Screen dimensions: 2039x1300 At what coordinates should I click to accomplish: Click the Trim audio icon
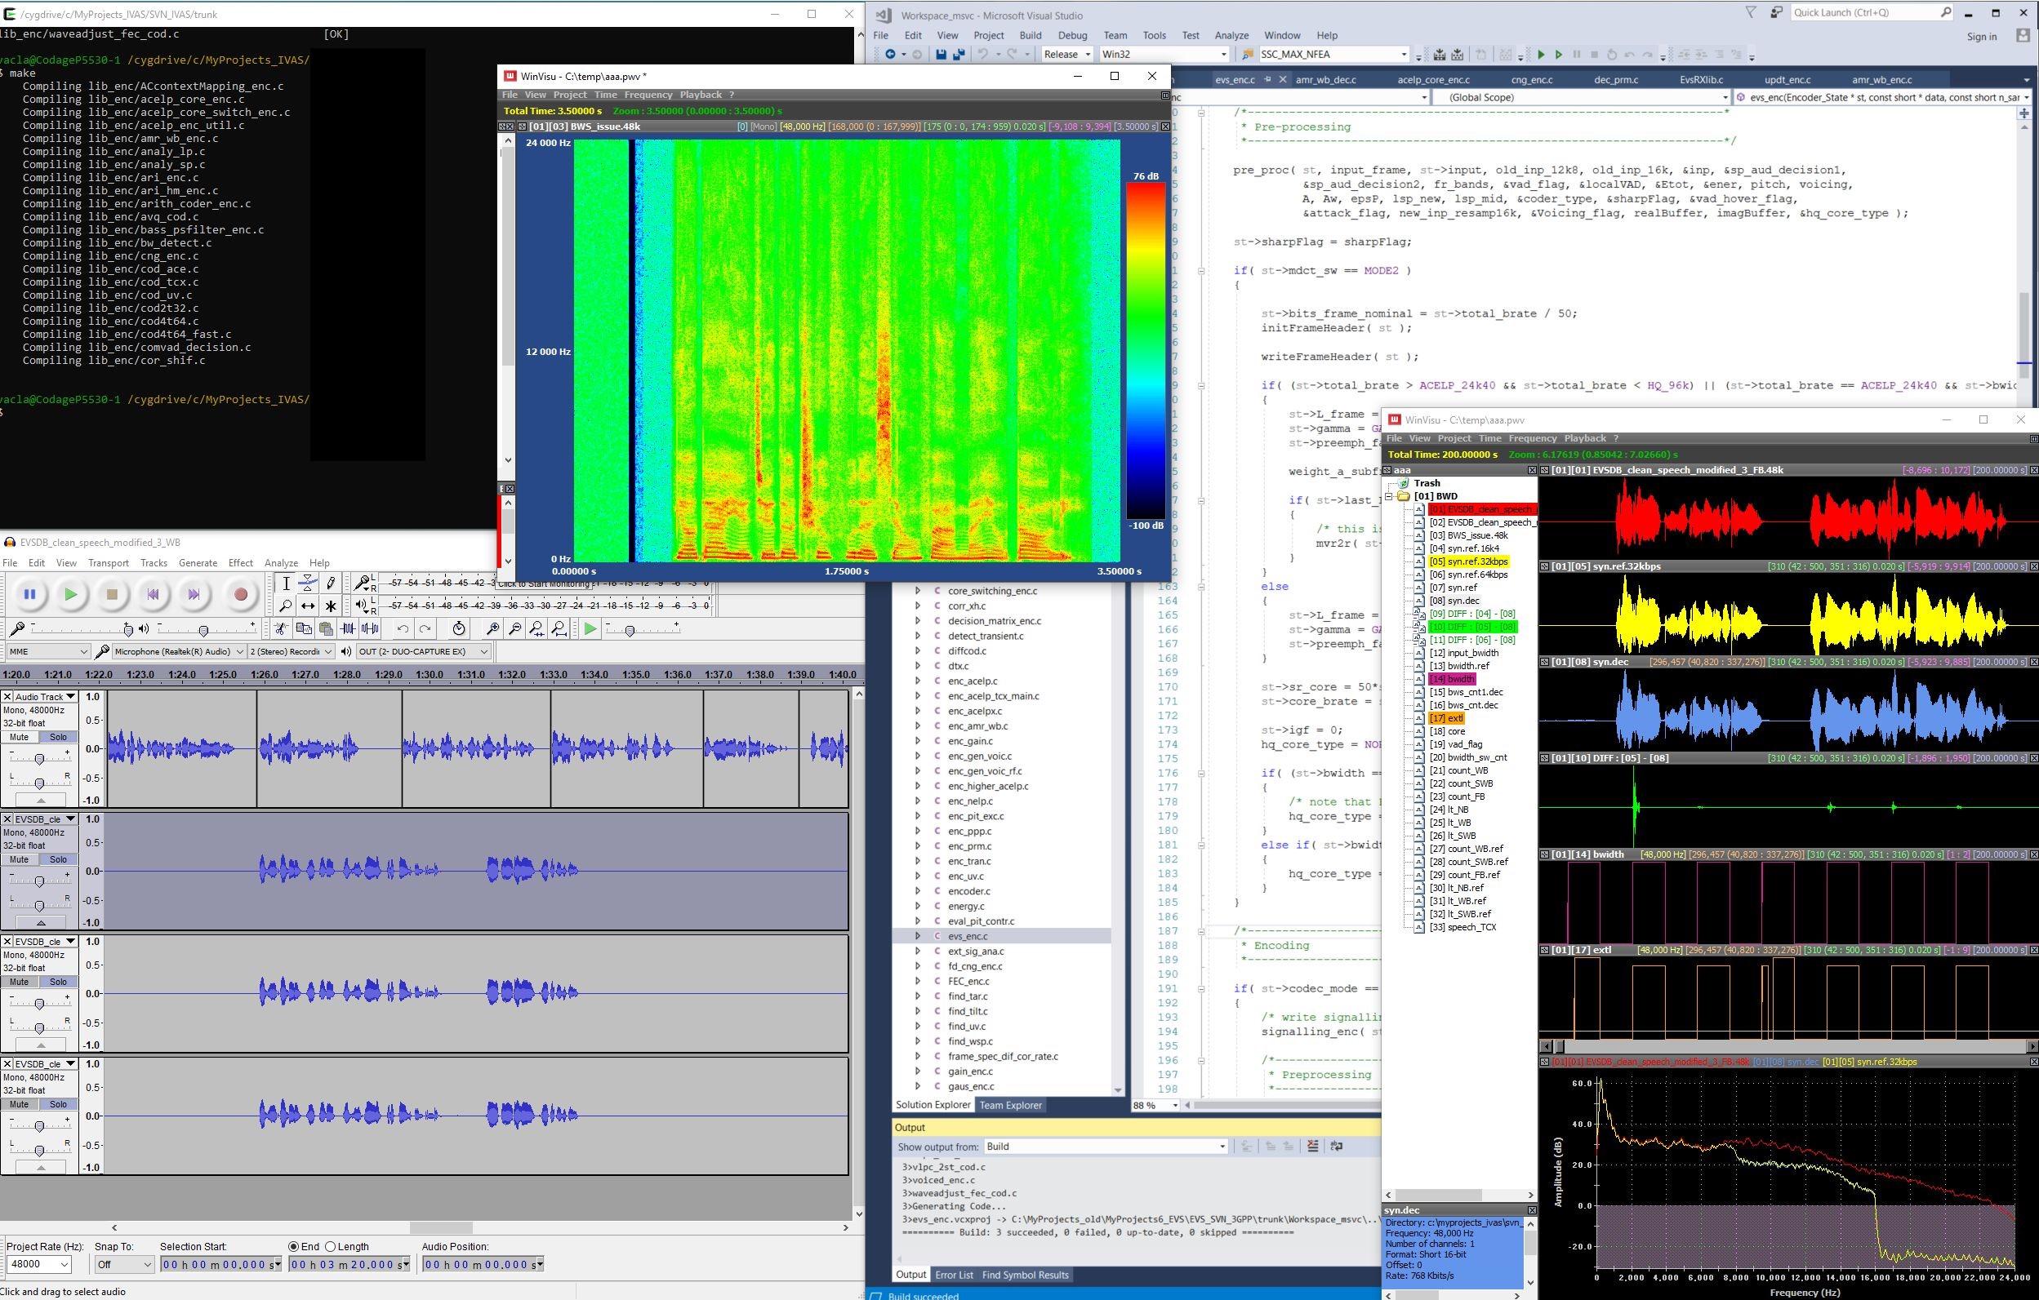(x=348, y=629)
